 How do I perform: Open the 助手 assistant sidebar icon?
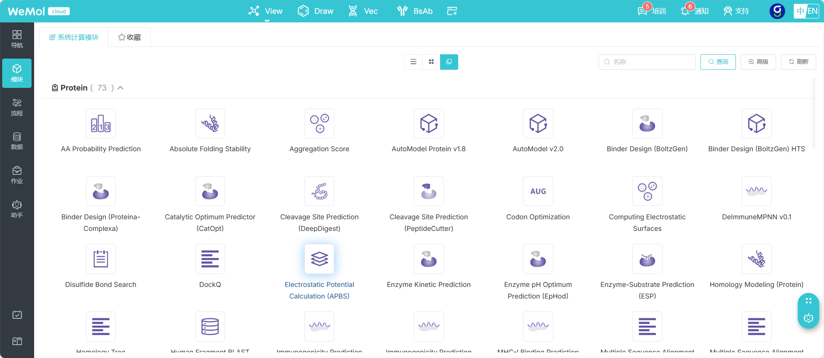[x=17, y=209]
